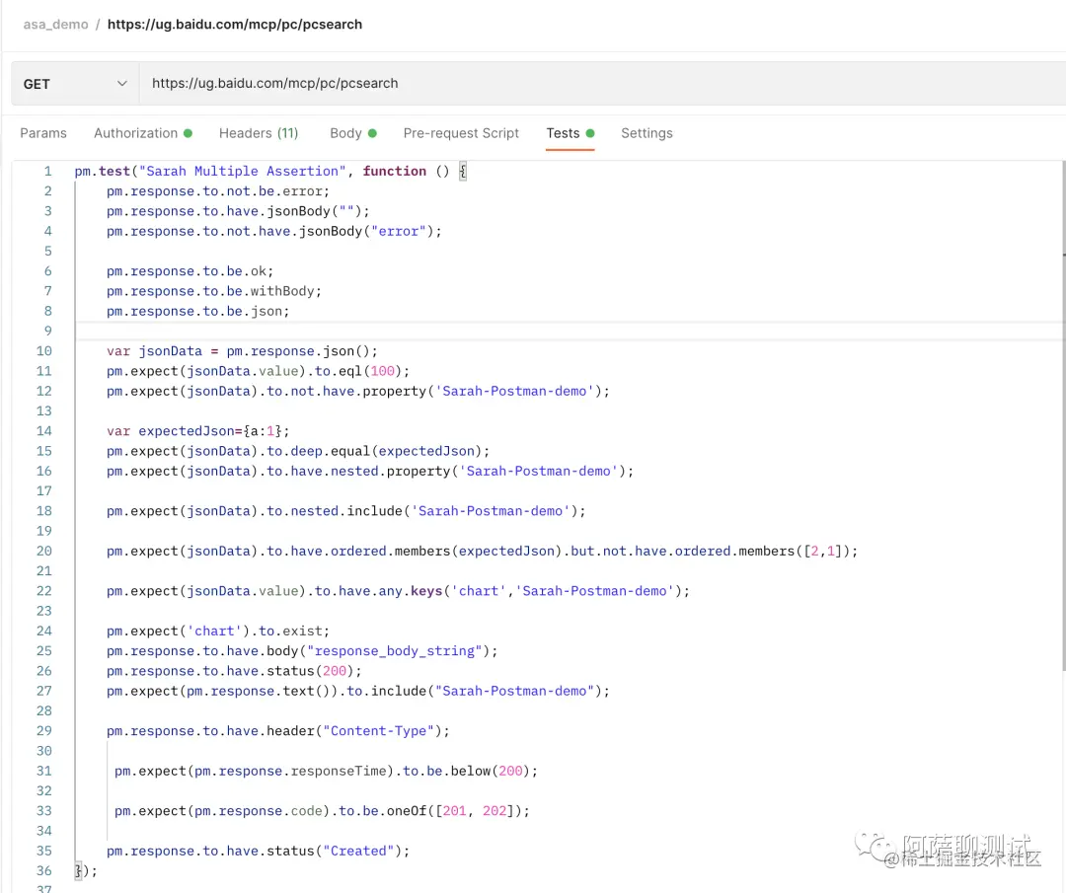Click line pm.response.to.be.ok
This screenshot has height=893, width=1066.
[x=190, y=271]
